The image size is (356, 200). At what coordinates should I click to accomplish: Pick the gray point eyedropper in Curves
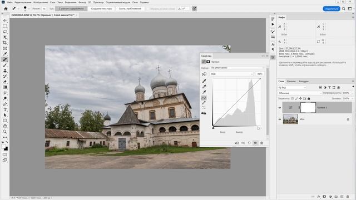[x=204, y=87]
